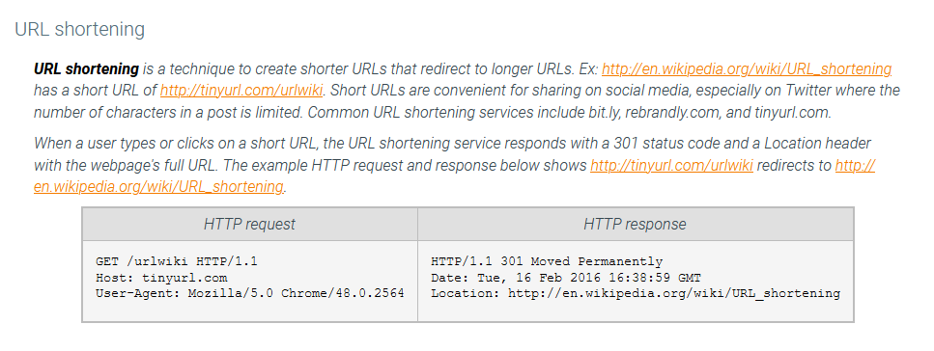Select the "HTTP request" table header
Image resolution: width=934 pixels, height=351 pixels.
click(x=249, y=225)
